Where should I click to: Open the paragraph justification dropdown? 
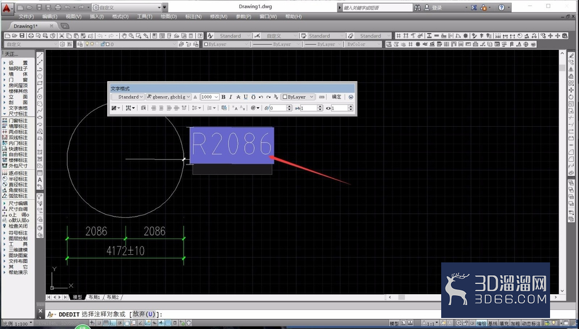[x=130, y=108]
